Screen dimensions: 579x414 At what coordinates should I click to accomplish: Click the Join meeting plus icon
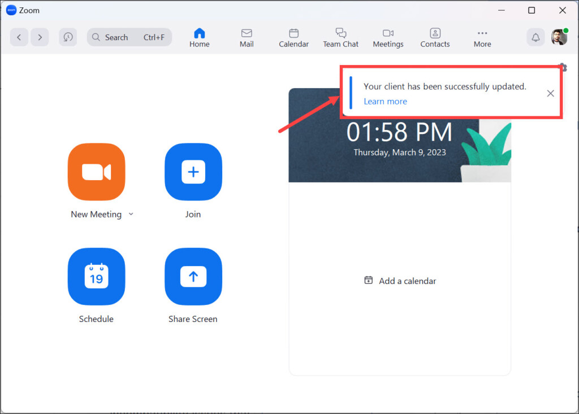[x=193, y=172]
